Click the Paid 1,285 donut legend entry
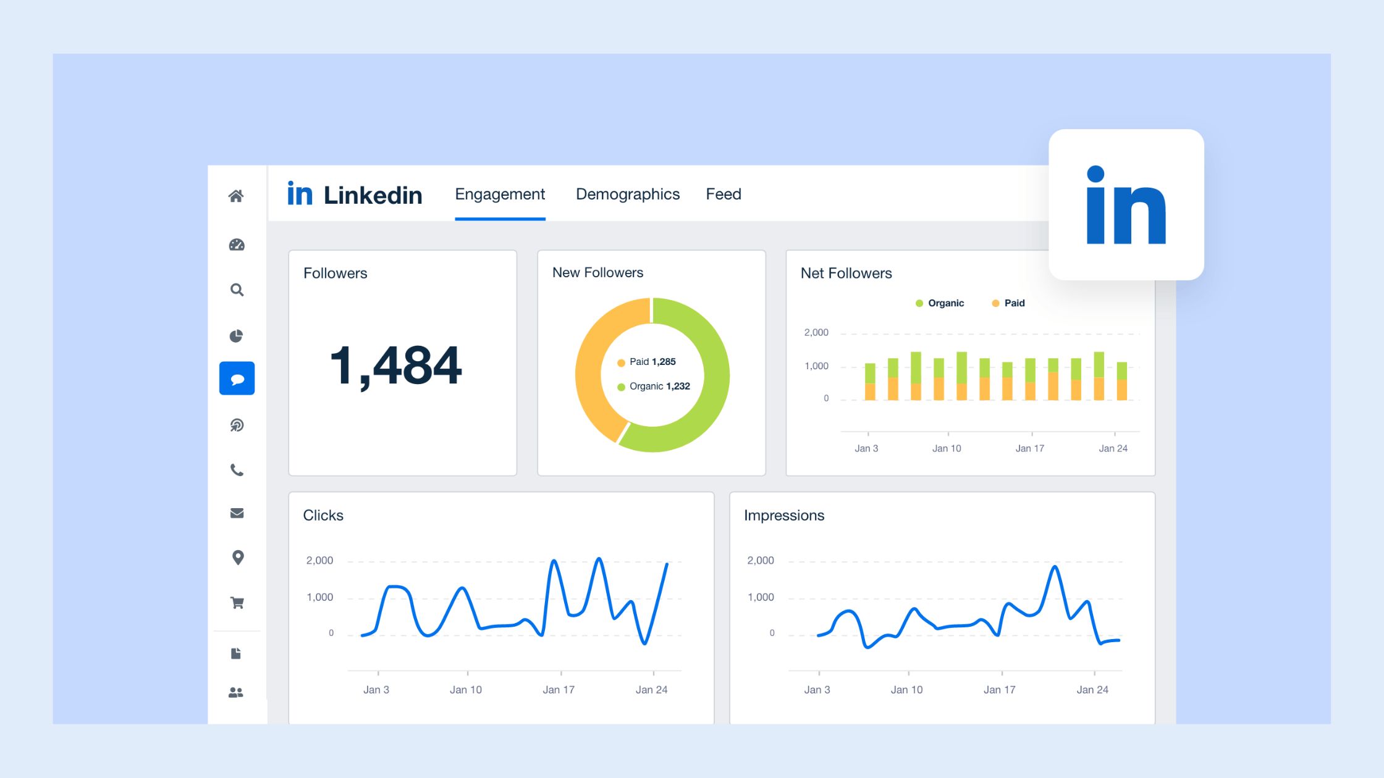The width and height of the screenshot is (1384, 778). pyautogui.click(x=647, y=362)
